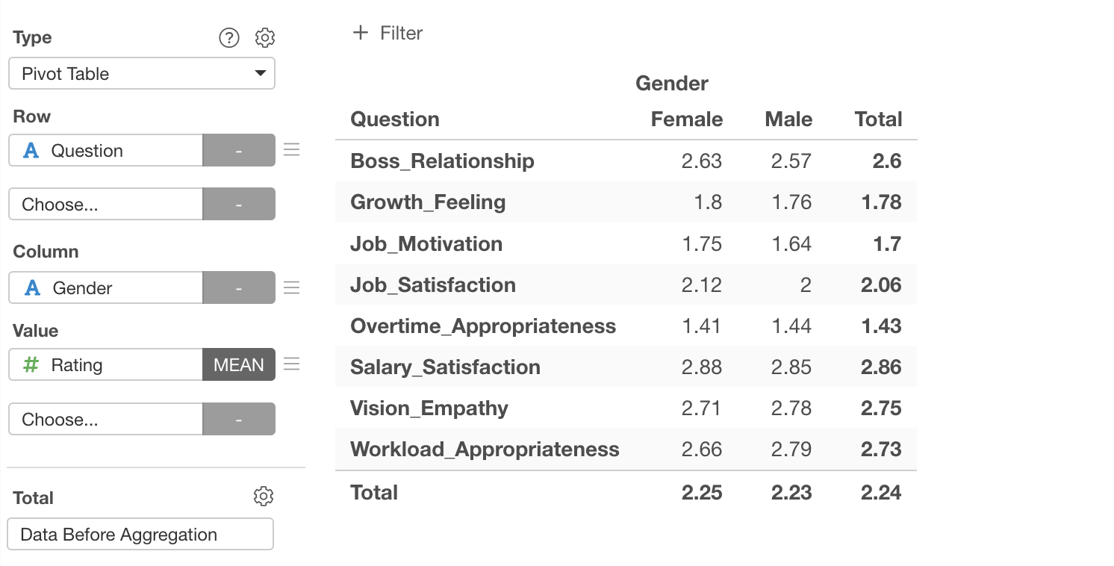Open menu icon beside Gender column

[x=292, y=287]
